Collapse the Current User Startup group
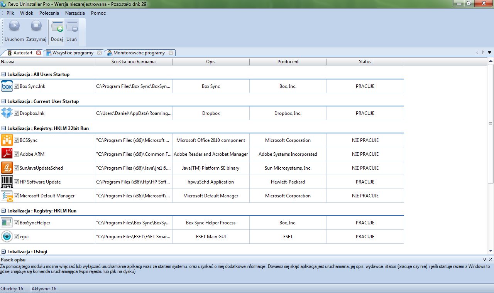Viewport: 494px width, 293px height. pos(3,101)
